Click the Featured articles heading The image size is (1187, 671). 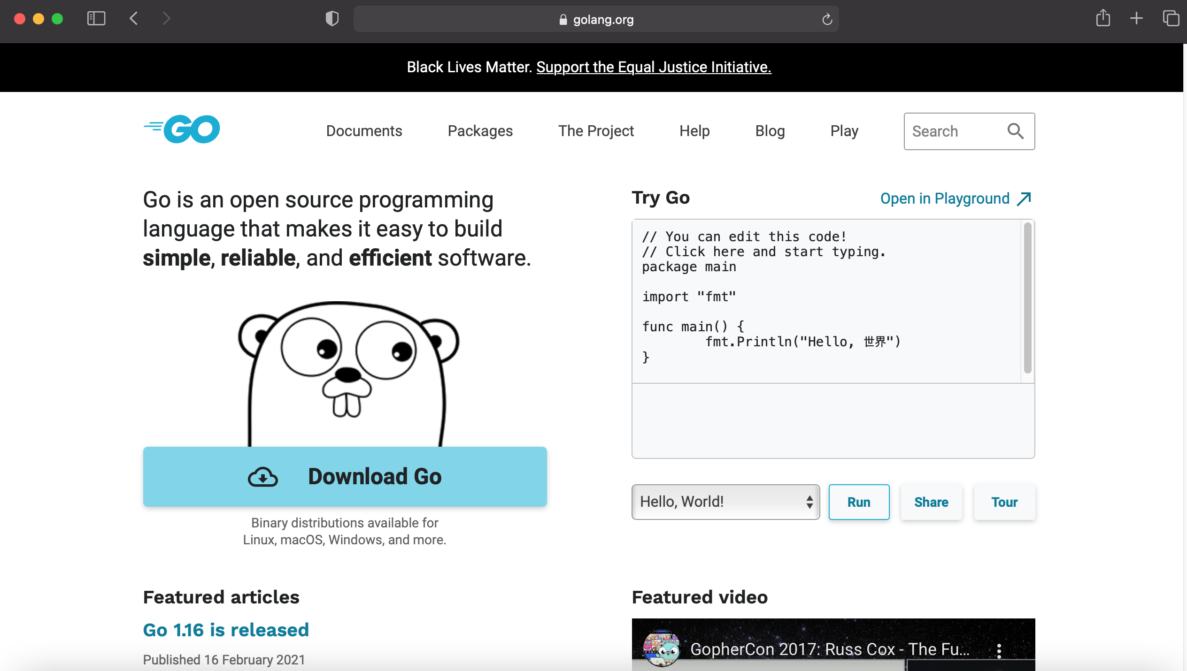coord(221,597)
